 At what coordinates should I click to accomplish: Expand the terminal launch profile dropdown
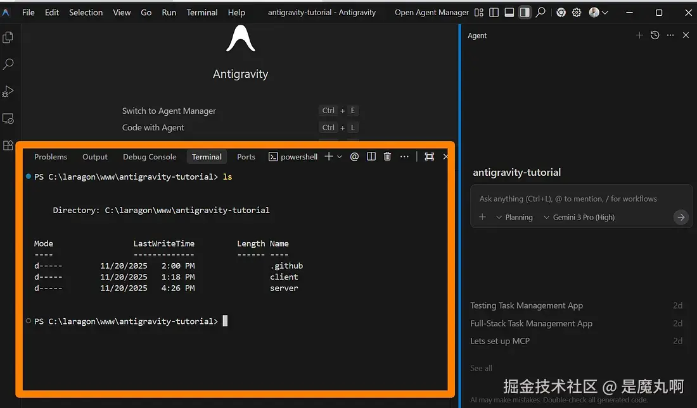tap(340, 157)
